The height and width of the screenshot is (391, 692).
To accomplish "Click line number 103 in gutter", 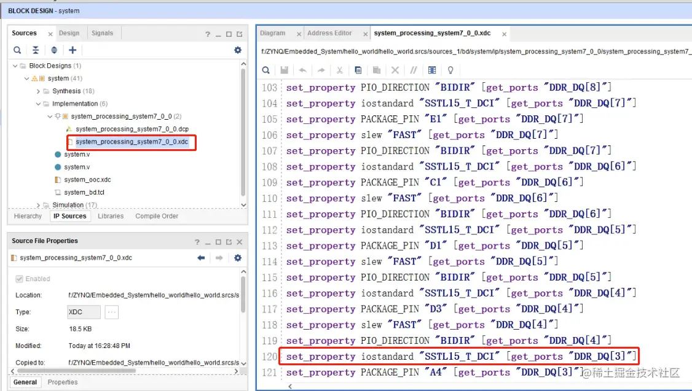I will tap(269, 88).
